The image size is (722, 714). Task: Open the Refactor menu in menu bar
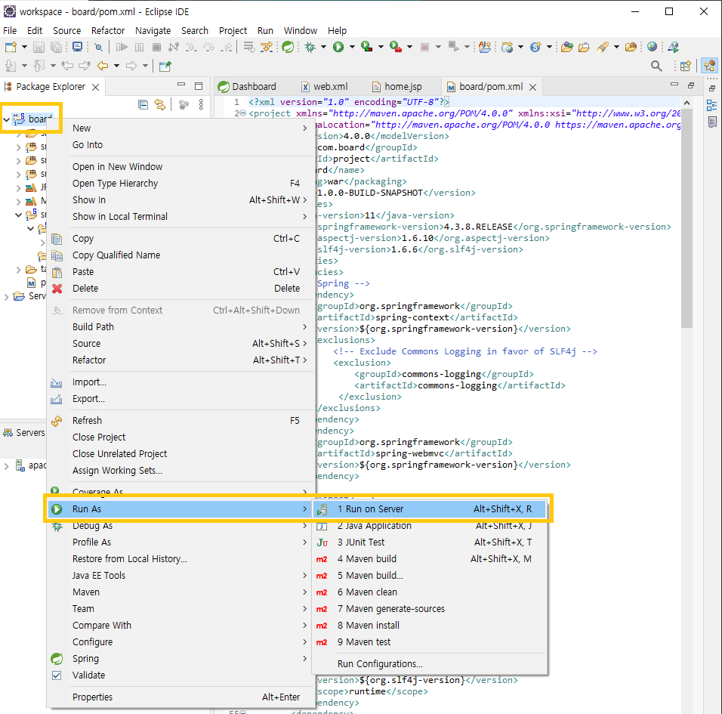click(108, 30)
